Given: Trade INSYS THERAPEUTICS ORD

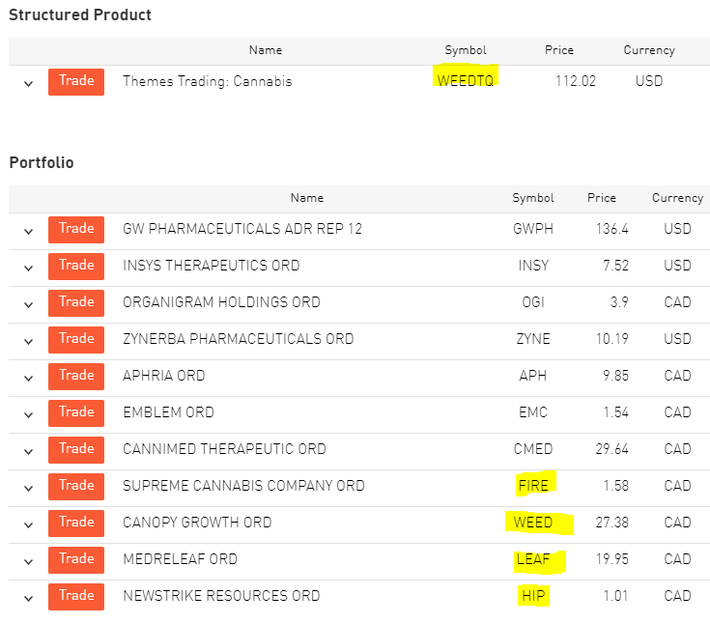Looking at the screenshot, I should coord(76,267).
